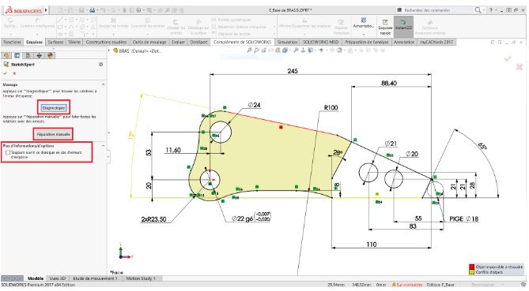Switch to the Surfaces ribbon tab
The width and height of the screenshot is (529, 291).
(55, 42)
